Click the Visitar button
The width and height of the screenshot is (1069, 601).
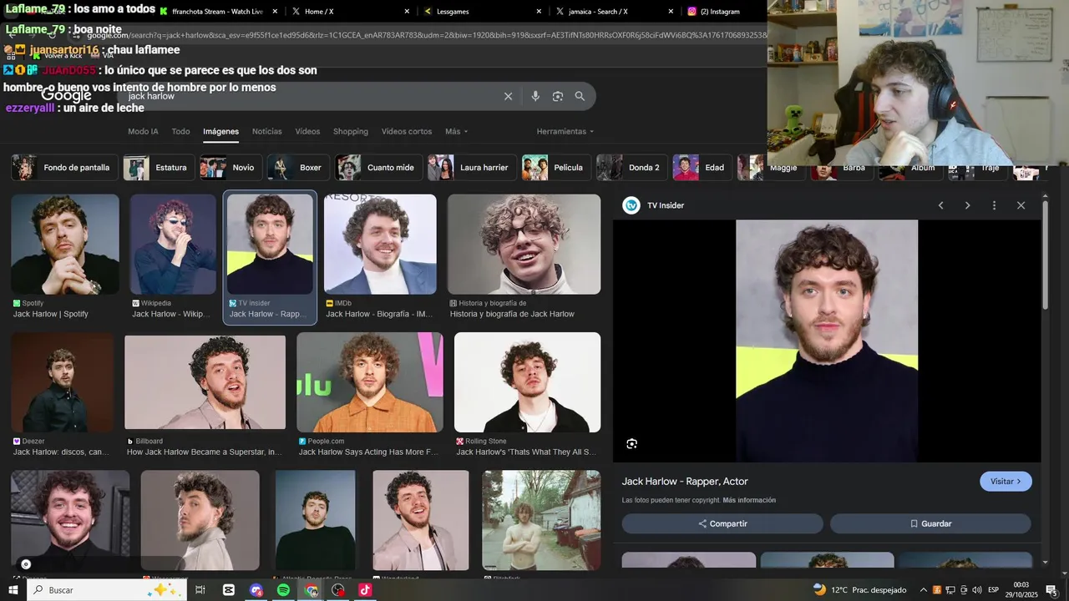coord(1006,482)
